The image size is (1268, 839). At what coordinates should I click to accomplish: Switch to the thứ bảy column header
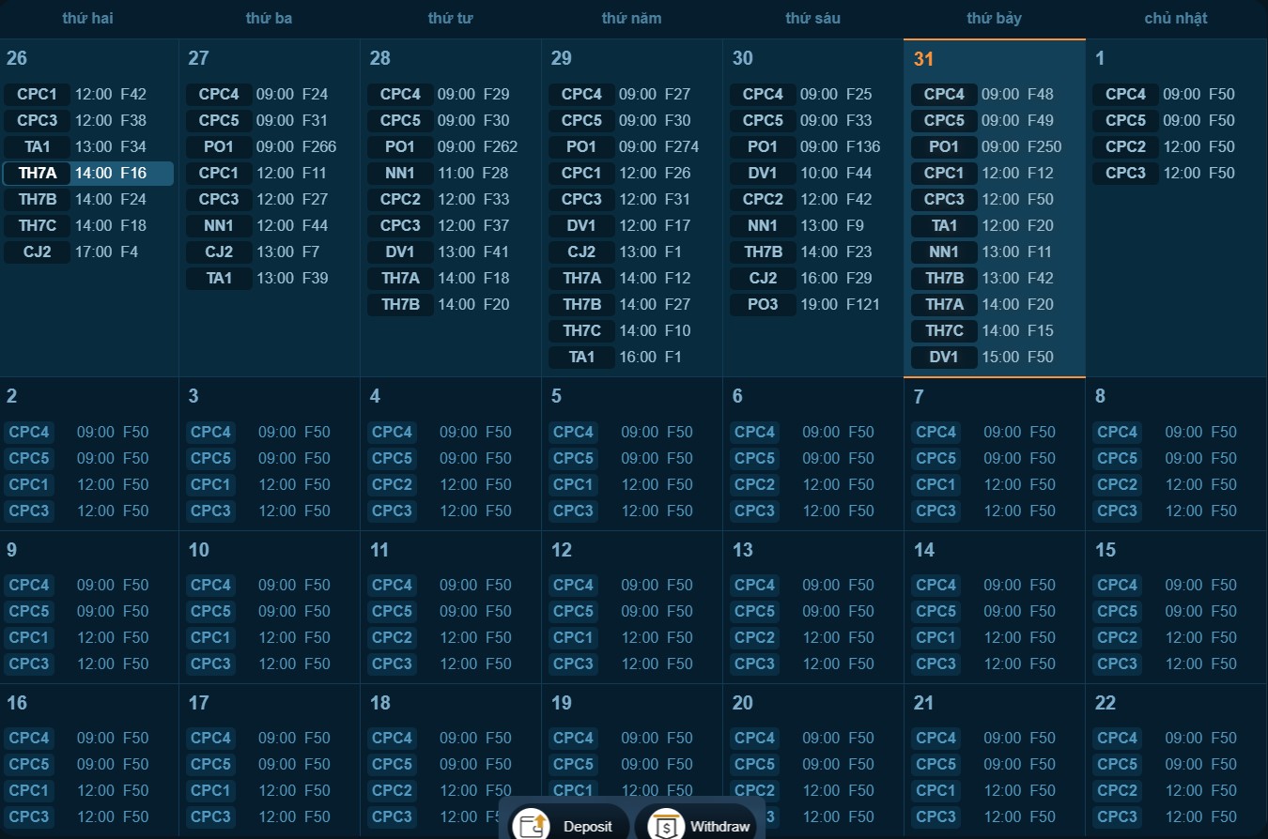994,18
